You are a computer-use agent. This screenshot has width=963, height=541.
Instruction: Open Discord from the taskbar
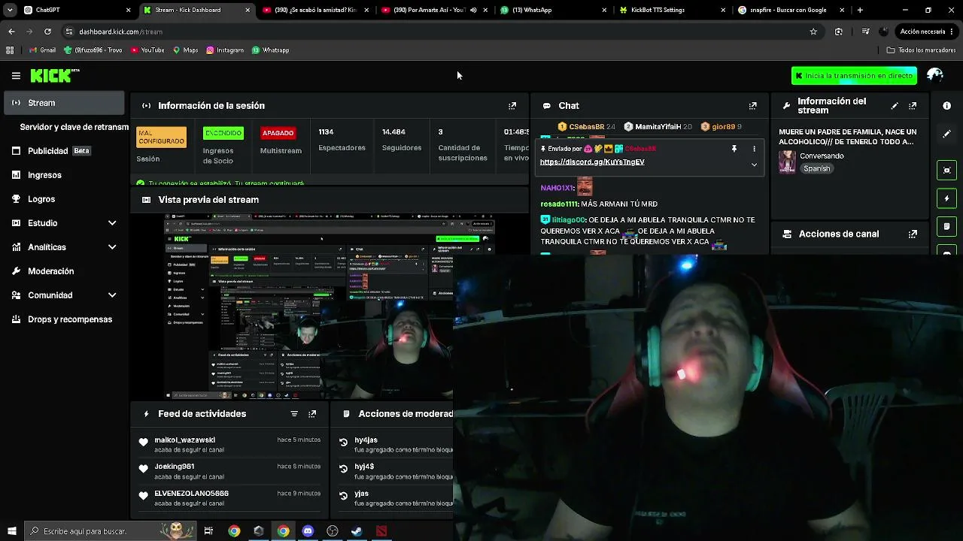(308, 531)
